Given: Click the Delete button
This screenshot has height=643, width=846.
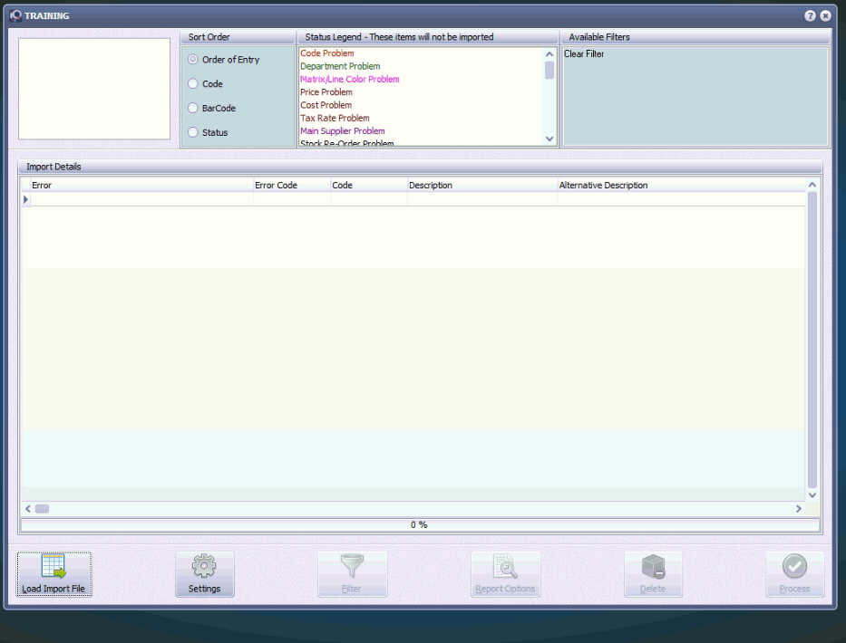Looking at the screenshot, I should point(653,574).
